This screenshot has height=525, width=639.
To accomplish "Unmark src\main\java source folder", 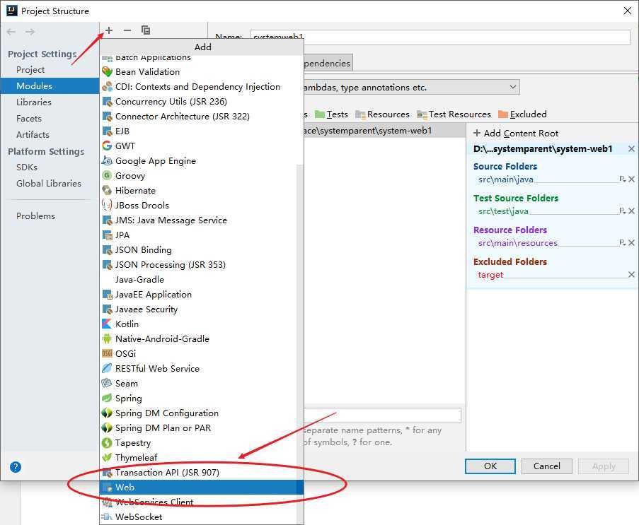I will click(631, 179).
